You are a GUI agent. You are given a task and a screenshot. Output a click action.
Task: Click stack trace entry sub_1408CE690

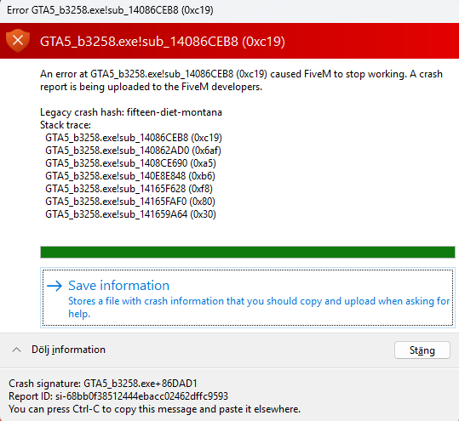130,163
